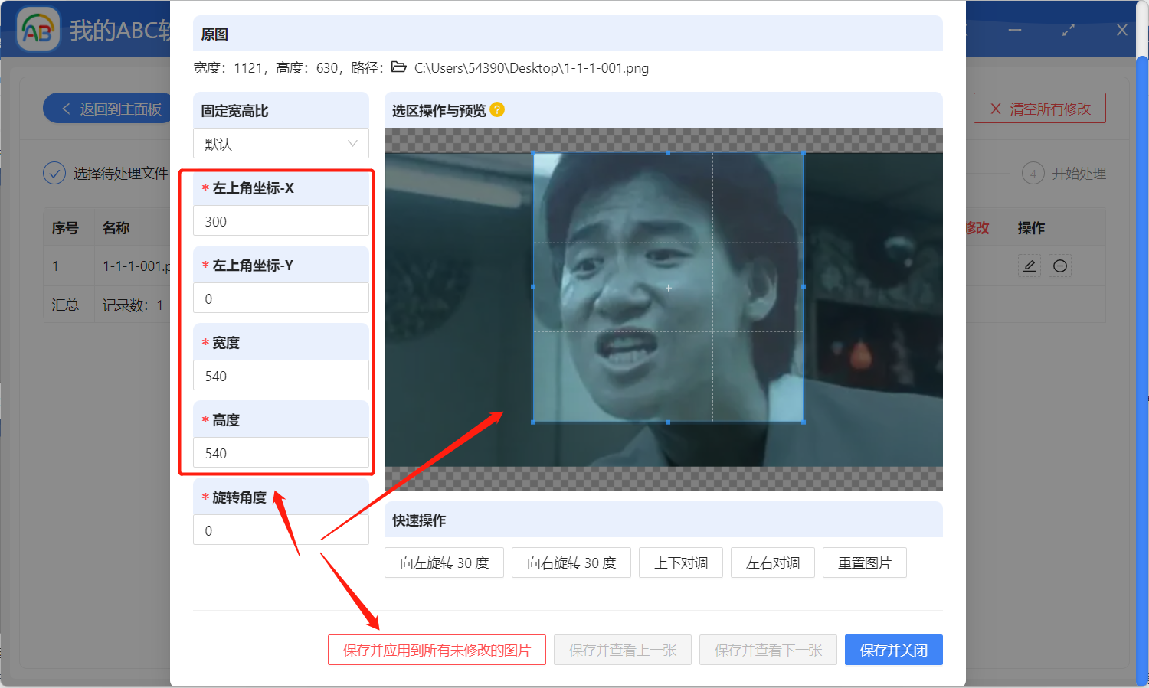
Task: Click 清空所有修改 to clear all modifications
Action: click(1039, 108)
